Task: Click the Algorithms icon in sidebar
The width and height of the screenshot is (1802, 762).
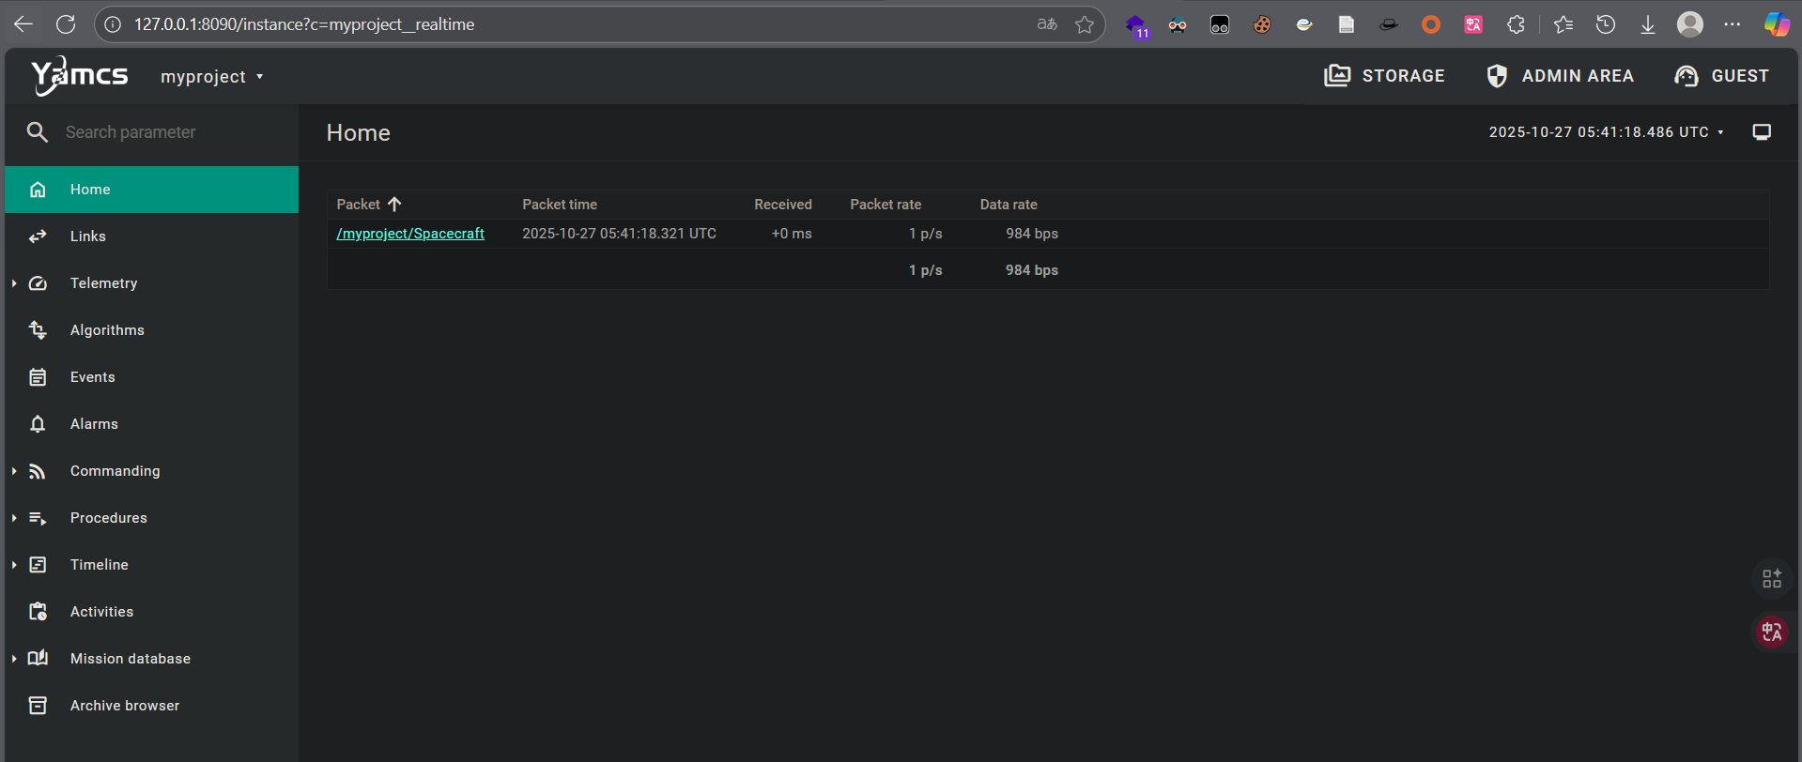Action: point(38,330)
